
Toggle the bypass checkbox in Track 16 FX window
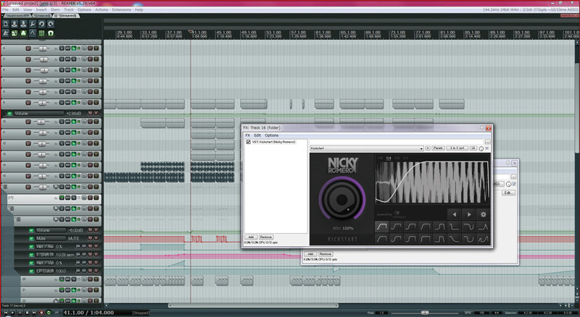click(x=487, y=148)
